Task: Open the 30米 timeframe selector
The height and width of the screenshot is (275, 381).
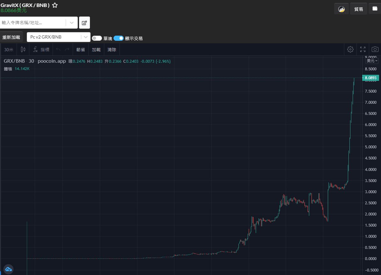Action: coord(9,49)
